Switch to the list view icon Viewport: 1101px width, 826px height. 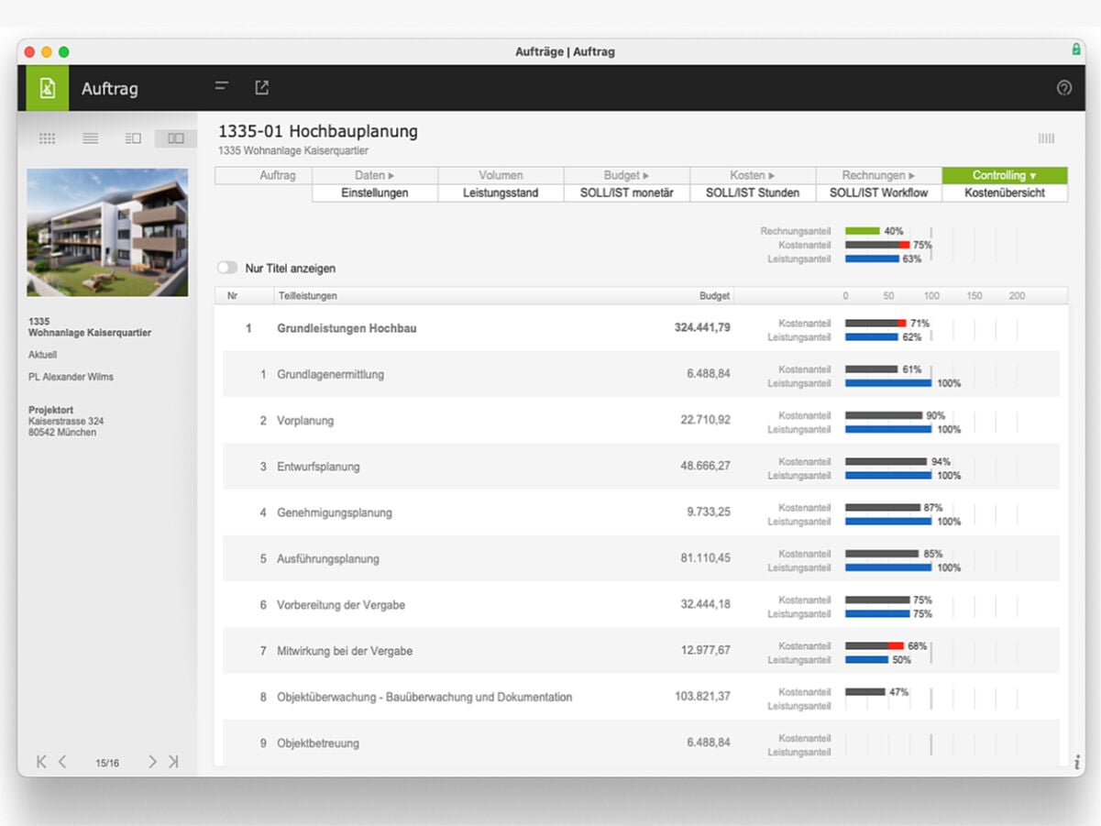[x=90, y=138]
